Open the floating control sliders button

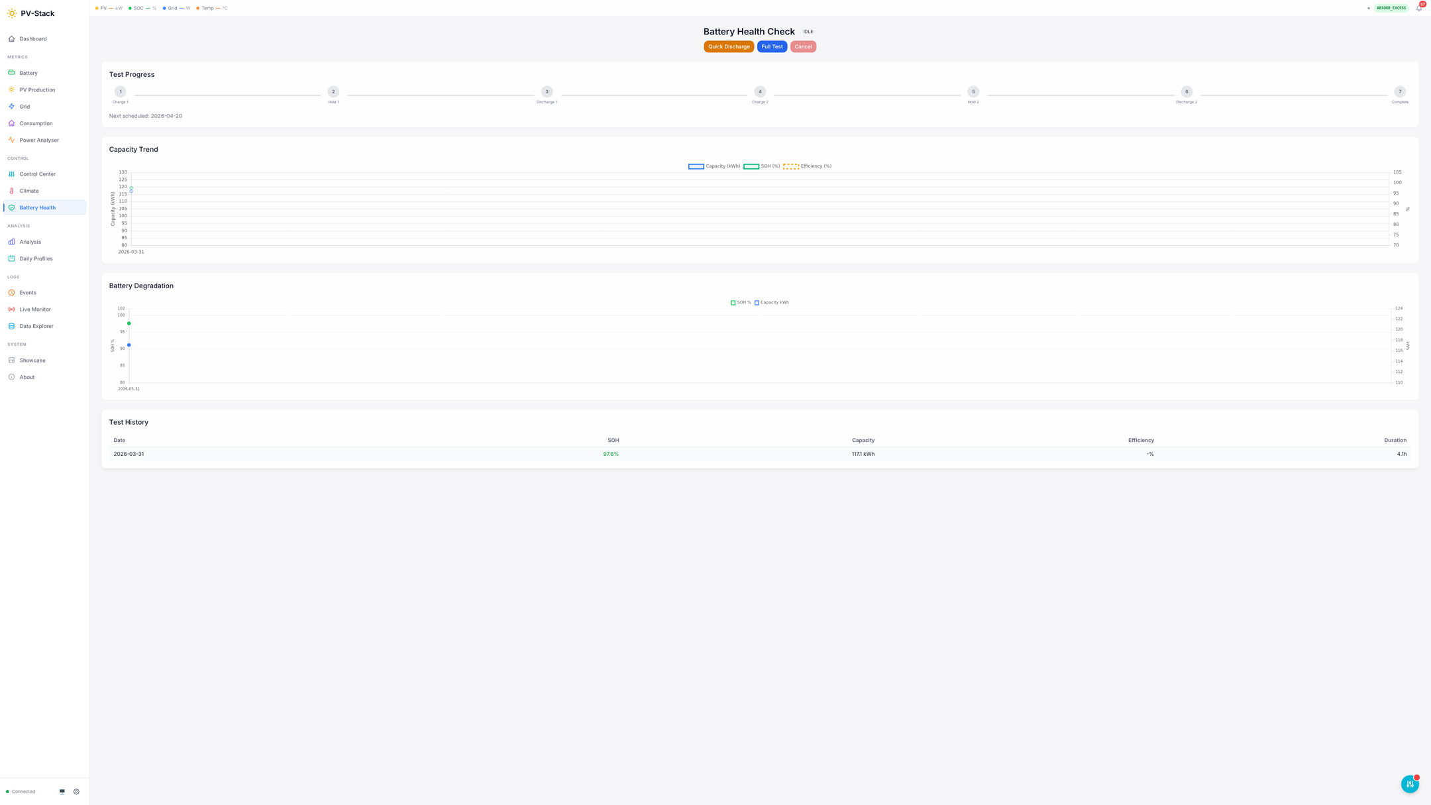[1410, 784]
